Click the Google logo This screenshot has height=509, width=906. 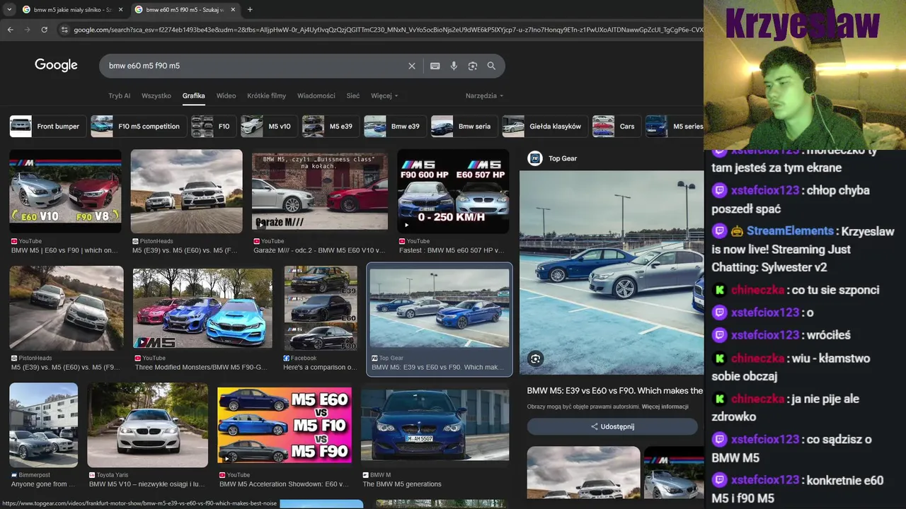(x=56, y=65)
